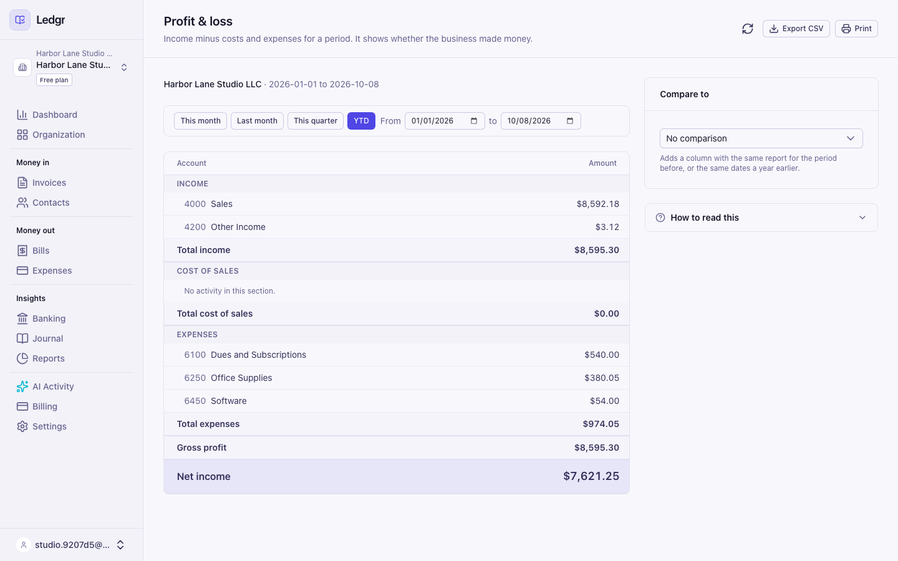Open the No comparison dropdown

pyautogui.click(x=761, y=138)
